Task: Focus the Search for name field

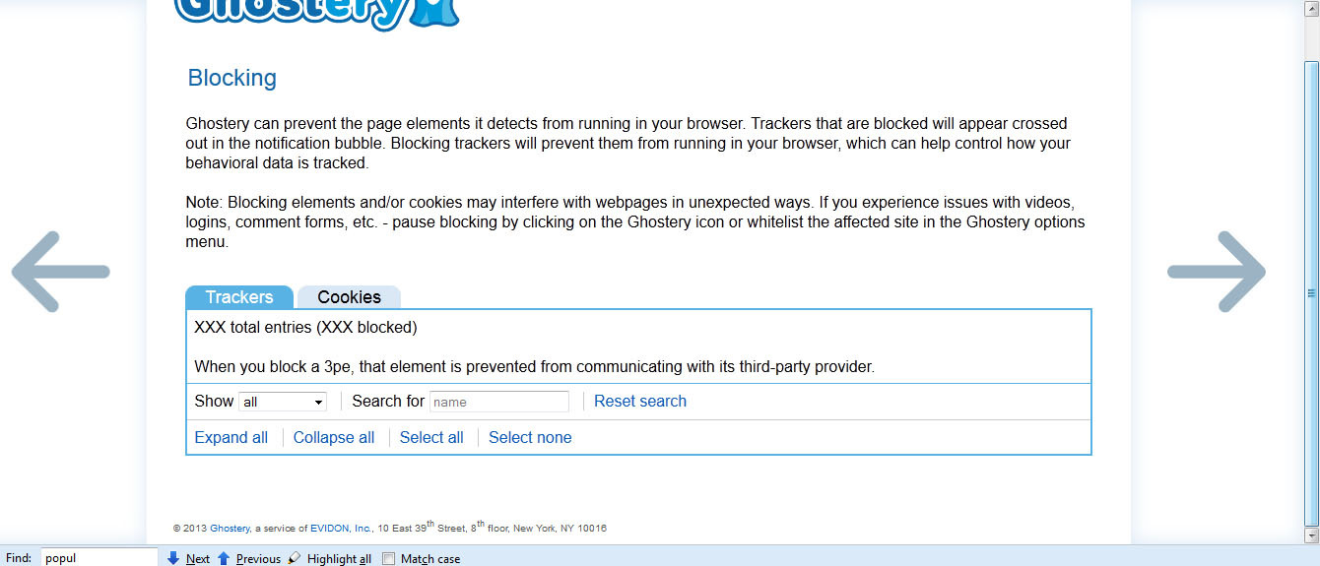Action: pos(499,402)
